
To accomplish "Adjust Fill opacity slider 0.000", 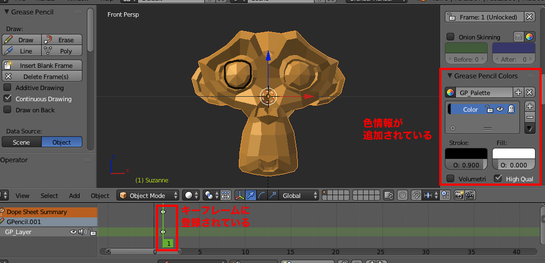I will (514, 165).
